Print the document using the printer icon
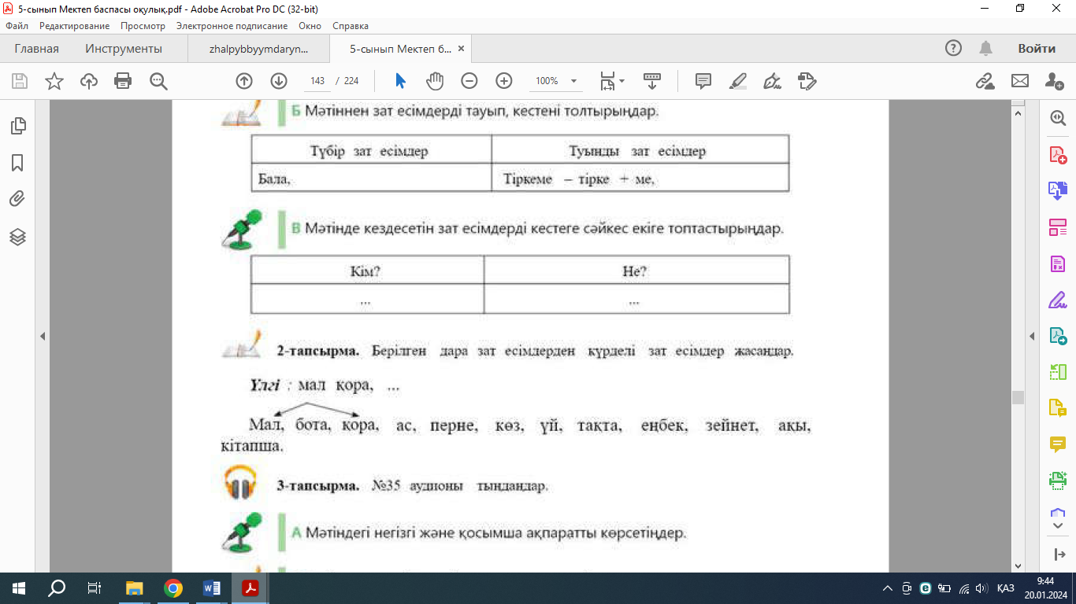This screenshot has height=604, width=1076. [123, 81]
